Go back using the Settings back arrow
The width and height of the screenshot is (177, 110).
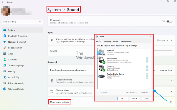(3, 2)
